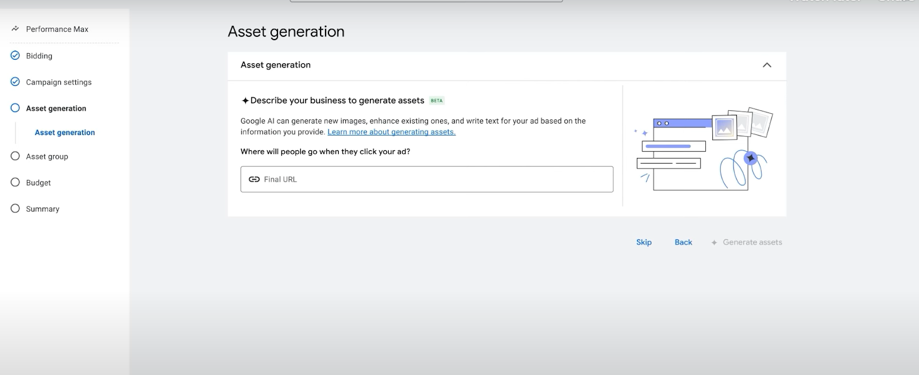The image size is (919, 375).
Task: Open the Bidding step label
Action: tap(39, 56)
